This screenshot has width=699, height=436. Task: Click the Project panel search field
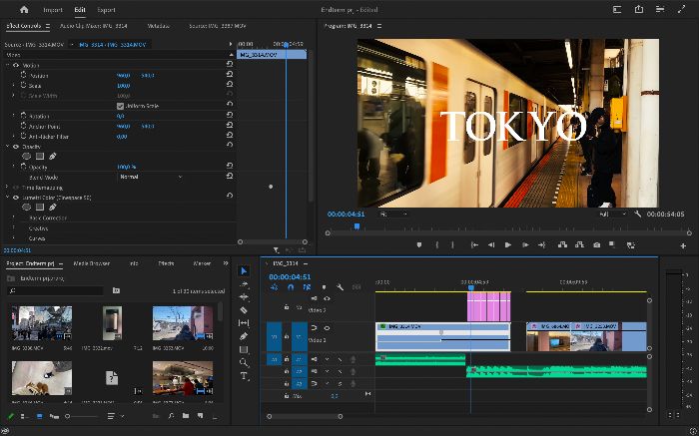click(x=56, y=290)
